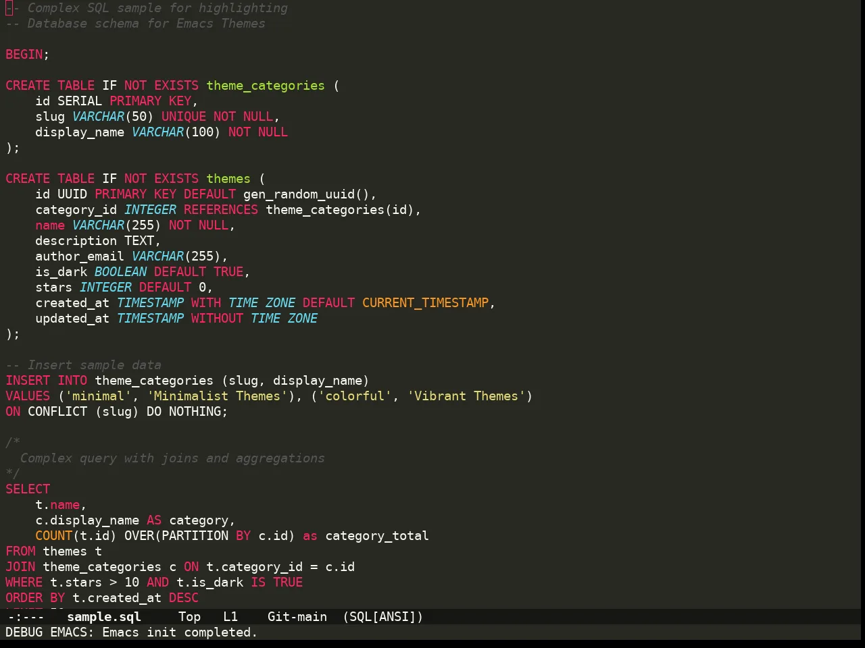865x648 pixels.
Task: Click the gen_random_uuid() function call
Action: point(306,194)
